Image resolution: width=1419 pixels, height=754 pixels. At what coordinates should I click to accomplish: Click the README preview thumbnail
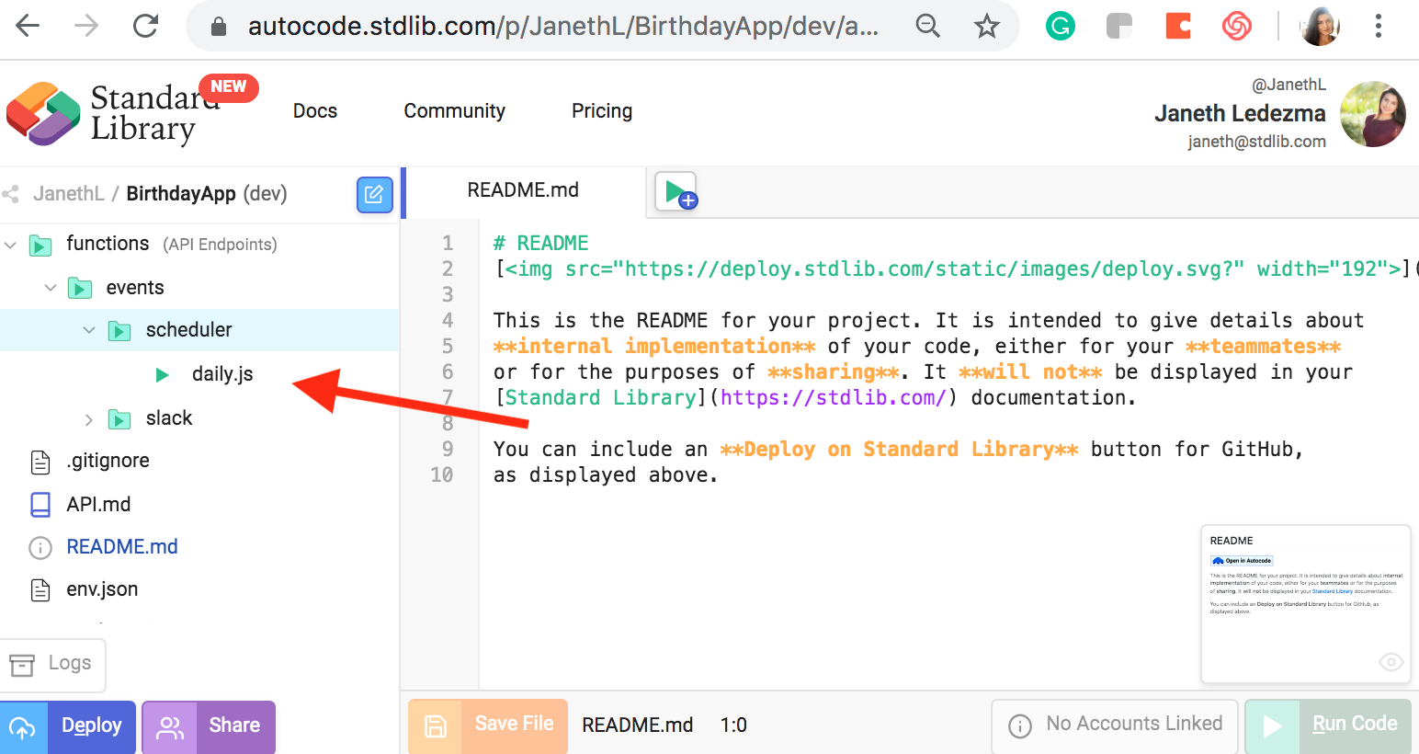click(x=1305, y=604)
